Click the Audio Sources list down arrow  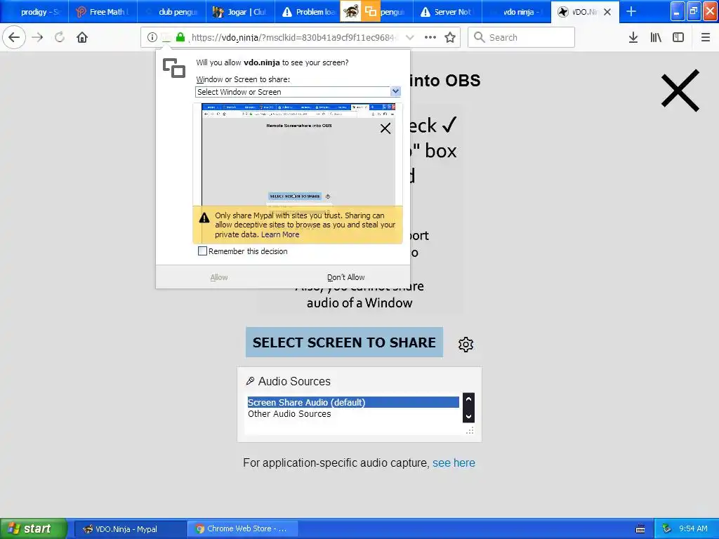[x=468, y=416]
